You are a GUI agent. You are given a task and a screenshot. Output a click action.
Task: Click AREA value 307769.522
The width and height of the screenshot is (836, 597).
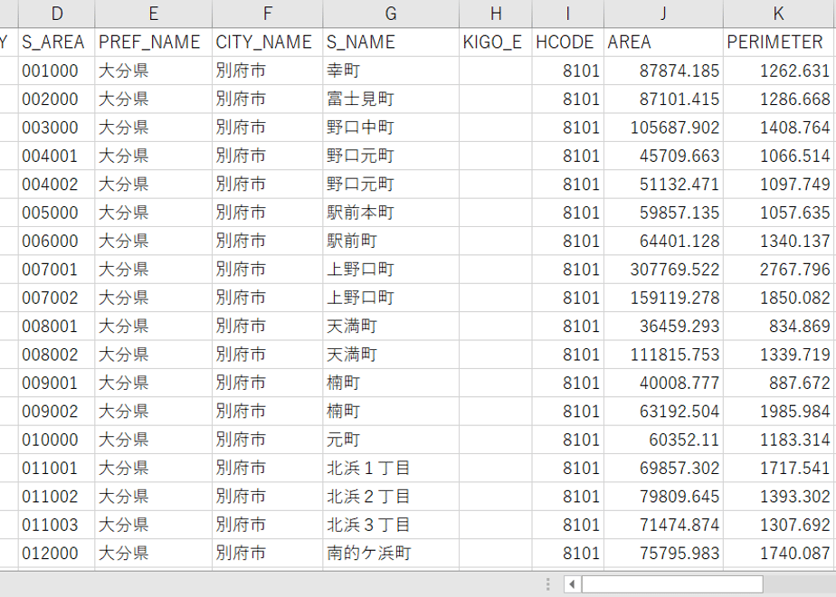click(663, 270)
